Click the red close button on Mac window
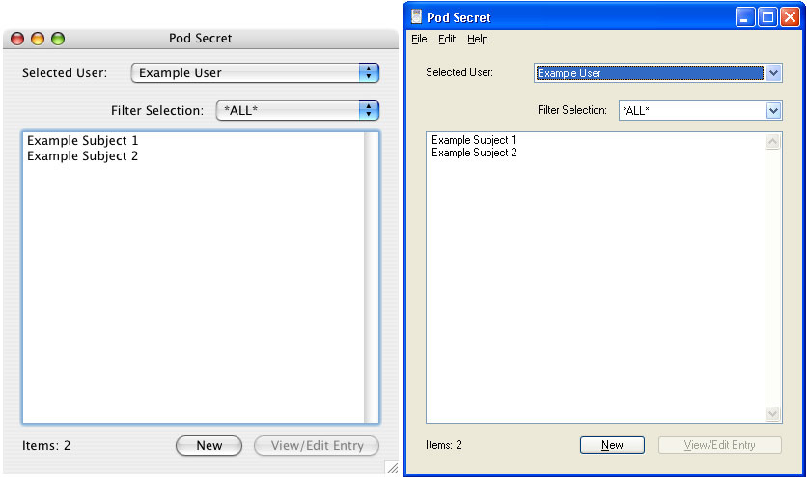The image size is (807, 477). (x=17, y=39)
